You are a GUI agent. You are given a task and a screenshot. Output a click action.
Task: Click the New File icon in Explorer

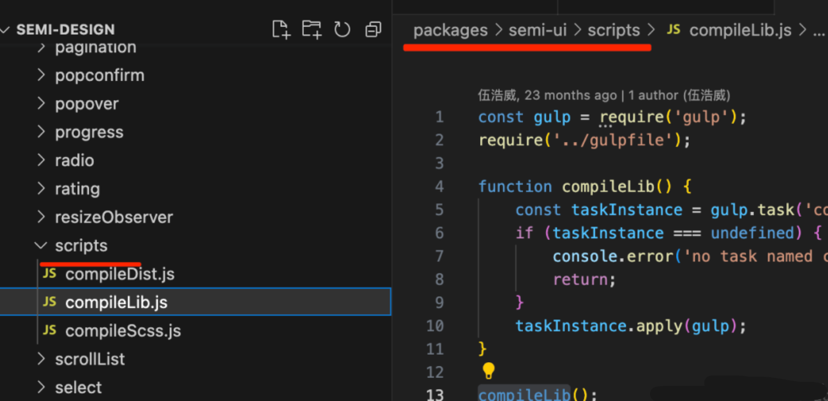(x=281, y=30)
